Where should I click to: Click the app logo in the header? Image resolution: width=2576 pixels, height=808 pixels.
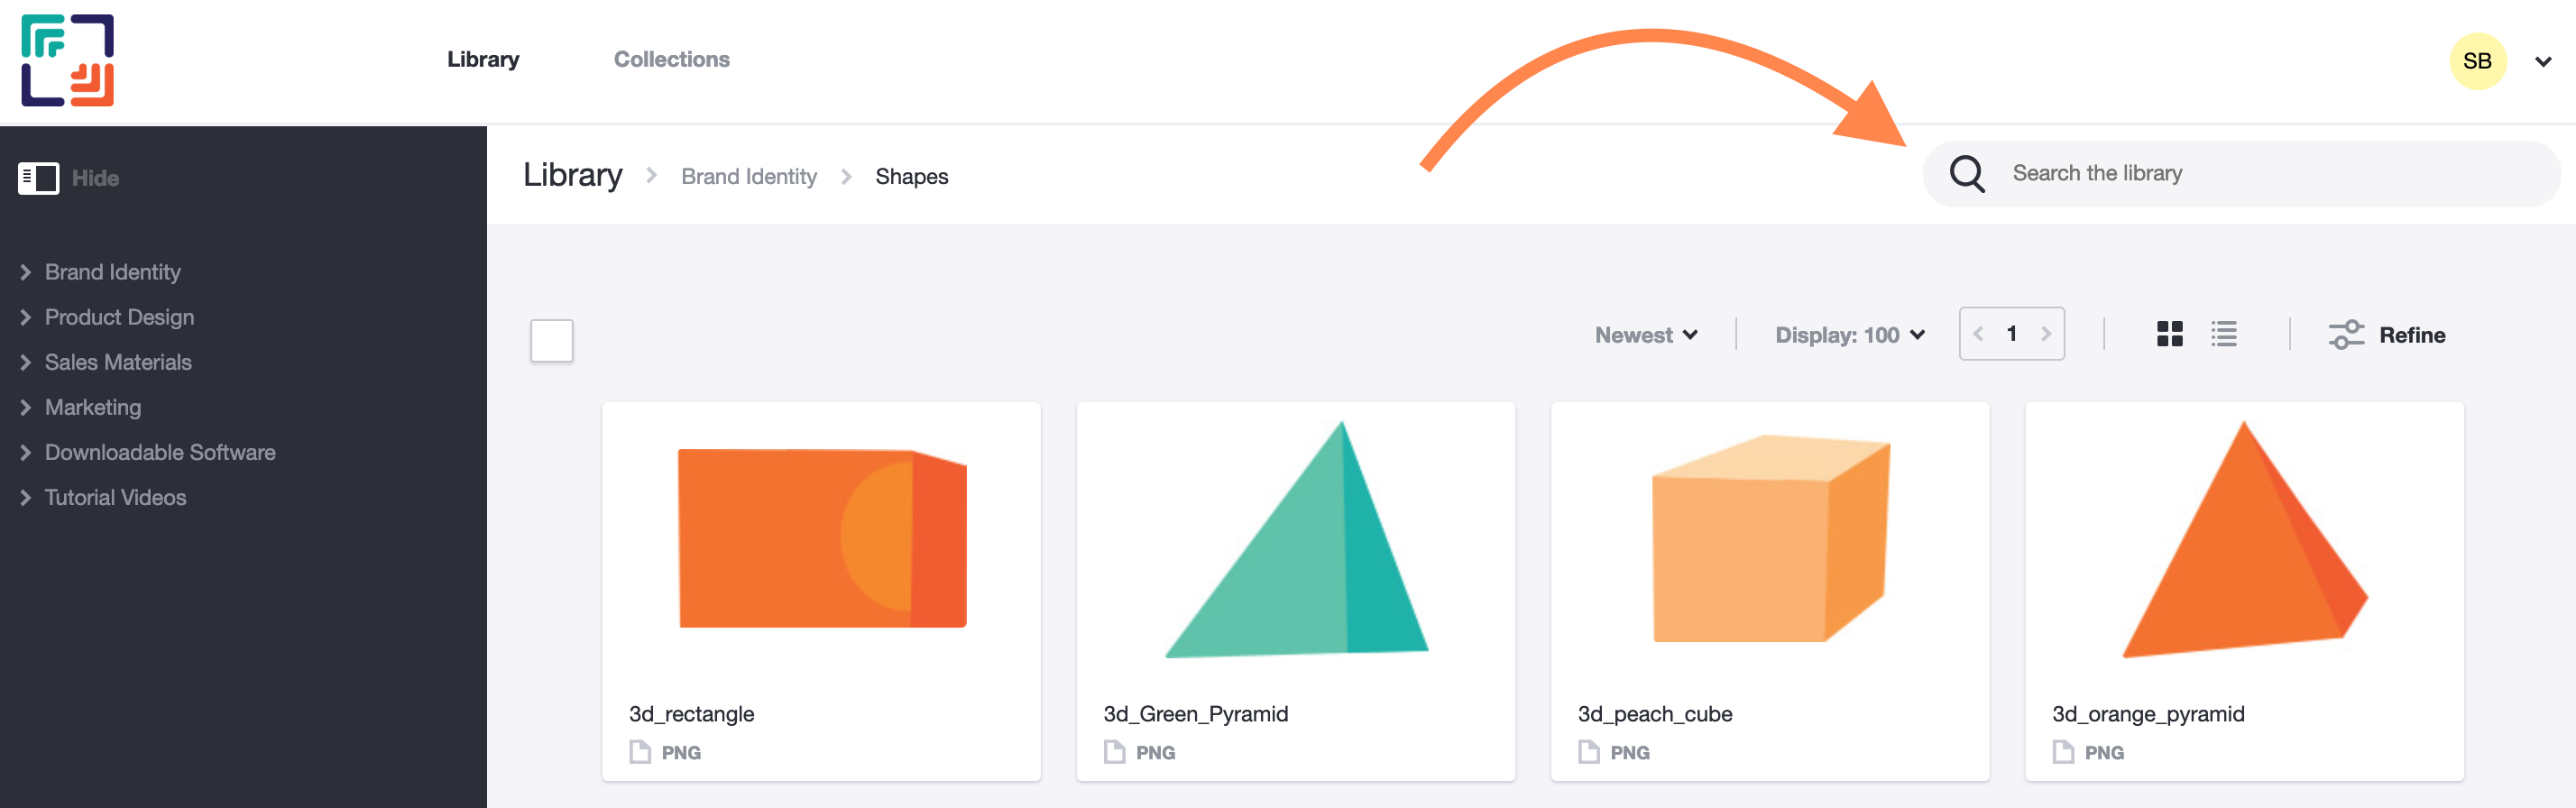click(x=67, y=60)
